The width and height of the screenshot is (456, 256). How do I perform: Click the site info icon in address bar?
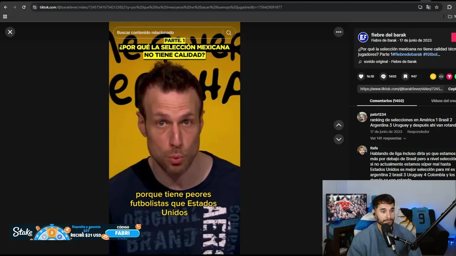click(34, 7)
